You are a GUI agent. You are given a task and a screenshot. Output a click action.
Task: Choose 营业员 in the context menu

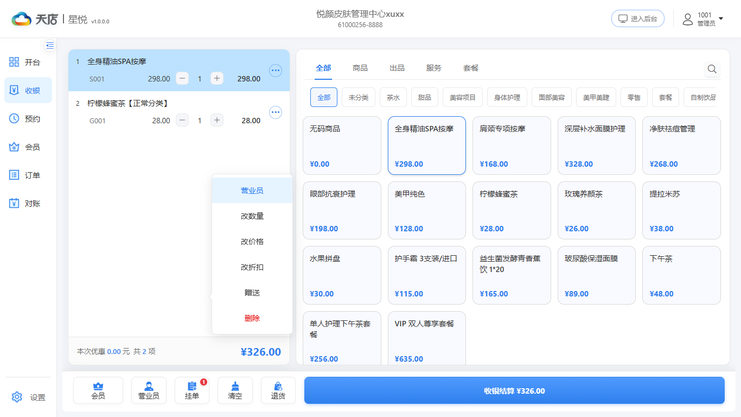point(252,191)
